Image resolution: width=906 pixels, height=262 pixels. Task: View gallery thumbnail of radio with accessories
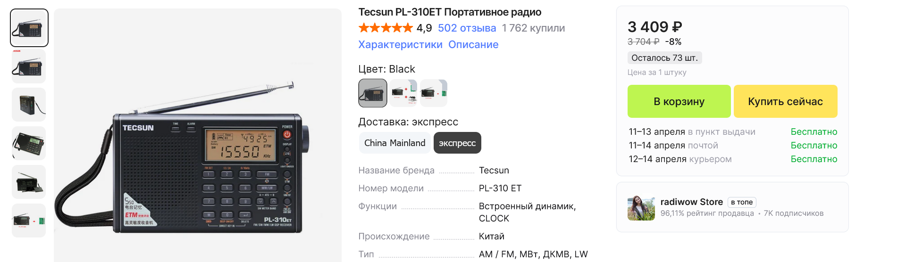pyautogui.click(x=29, y=182)
